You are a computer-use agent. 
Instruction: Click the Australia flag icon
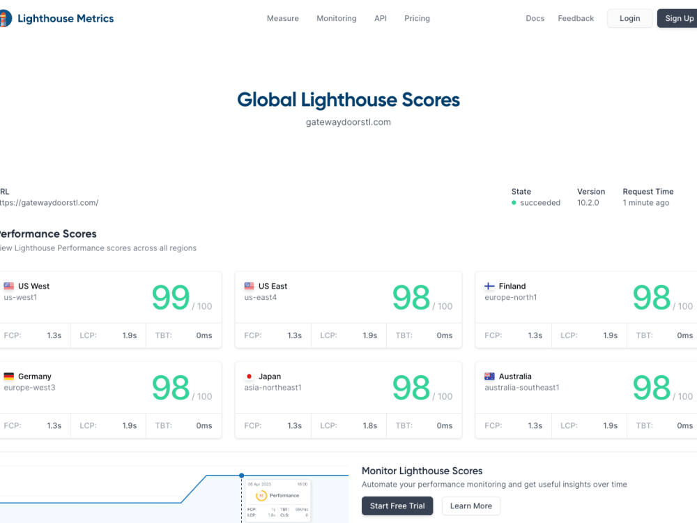click(x=489, y=377)
